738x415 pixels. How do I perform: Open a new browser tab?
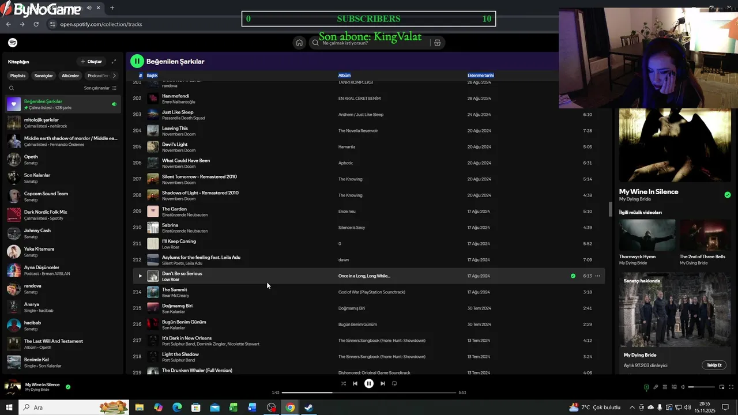pos(112,8)
